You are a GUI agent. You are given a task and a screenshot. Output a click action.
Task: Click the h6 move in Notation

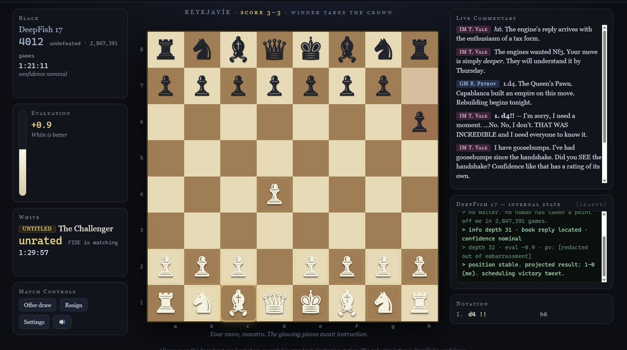pos(544,315)
